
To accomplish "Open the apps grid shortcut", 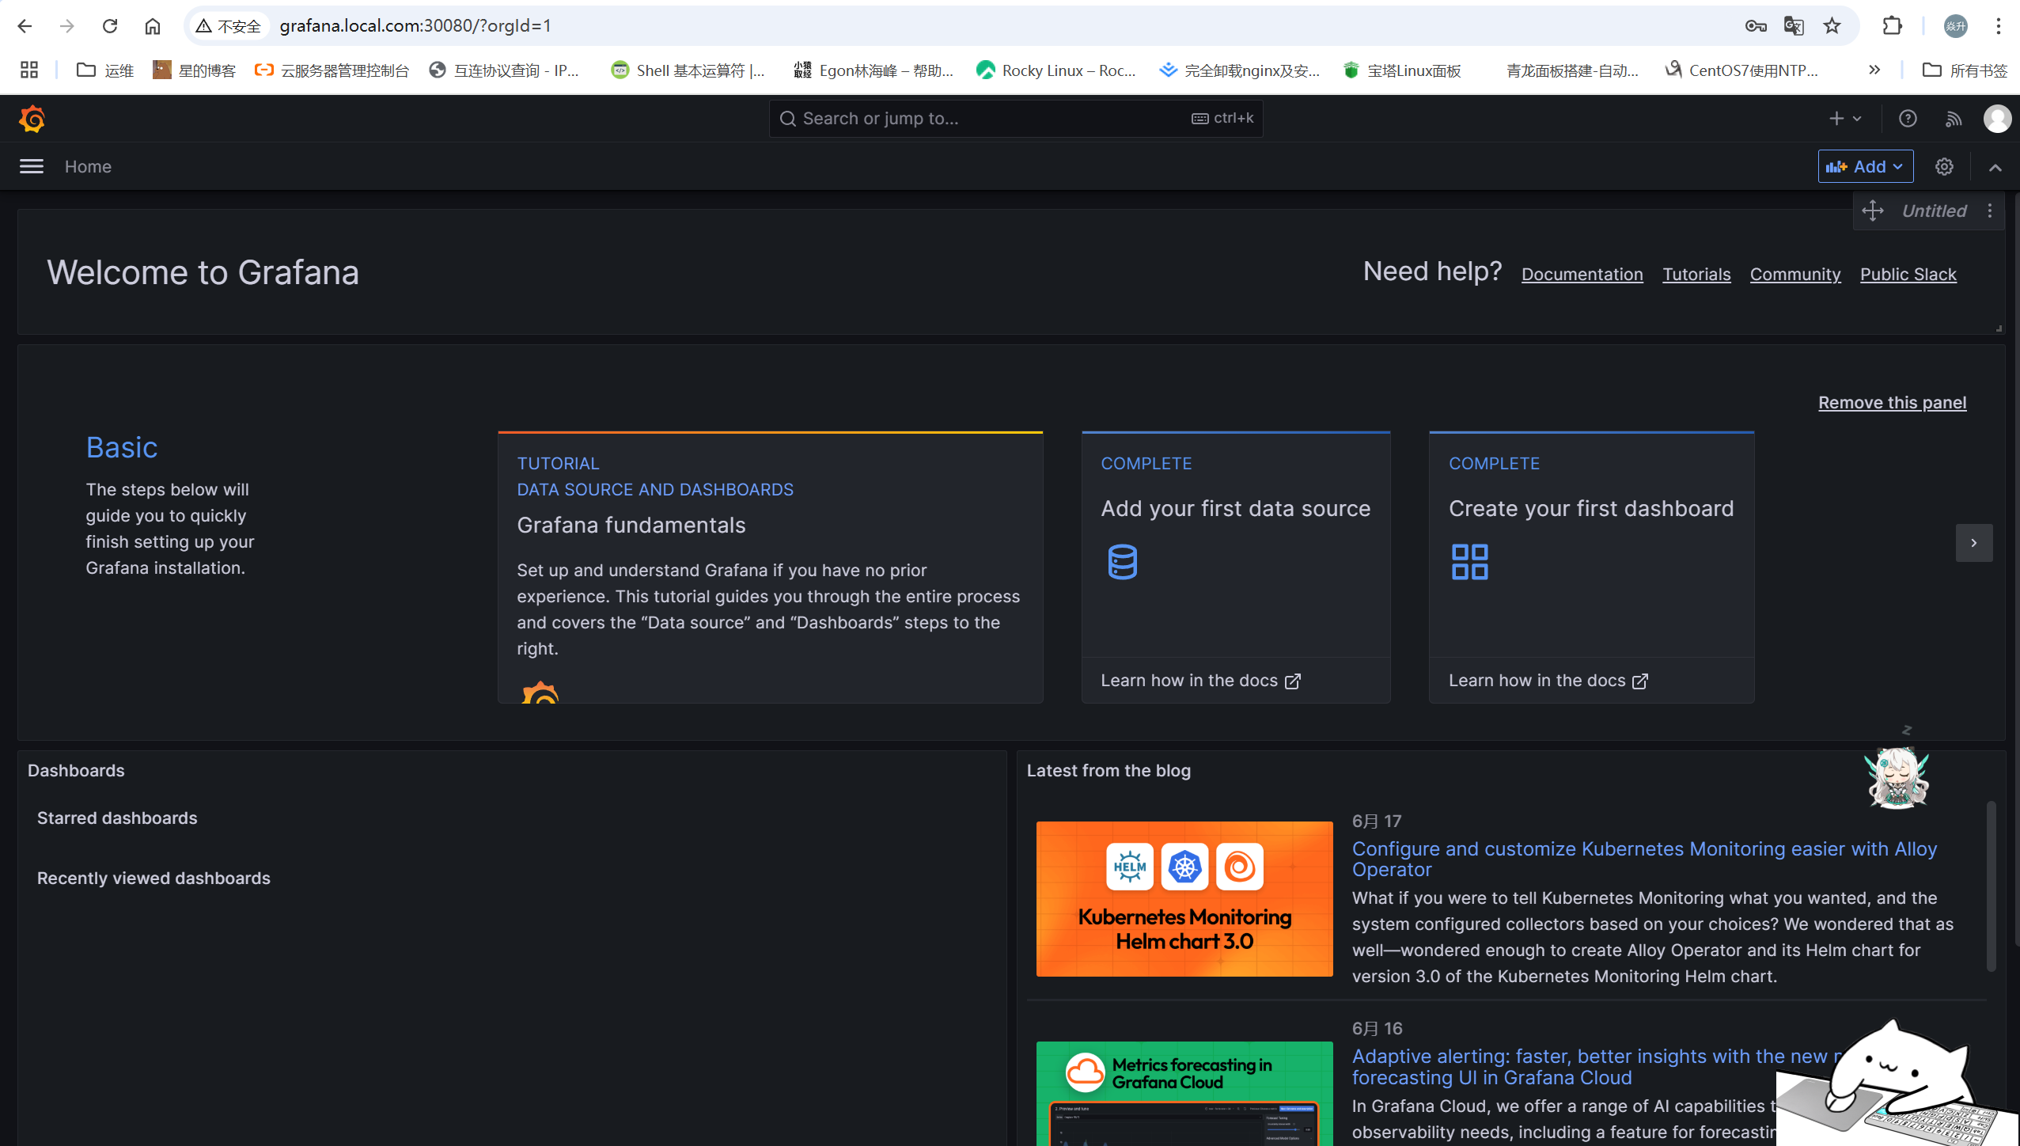I will click(x=29, y=70).
